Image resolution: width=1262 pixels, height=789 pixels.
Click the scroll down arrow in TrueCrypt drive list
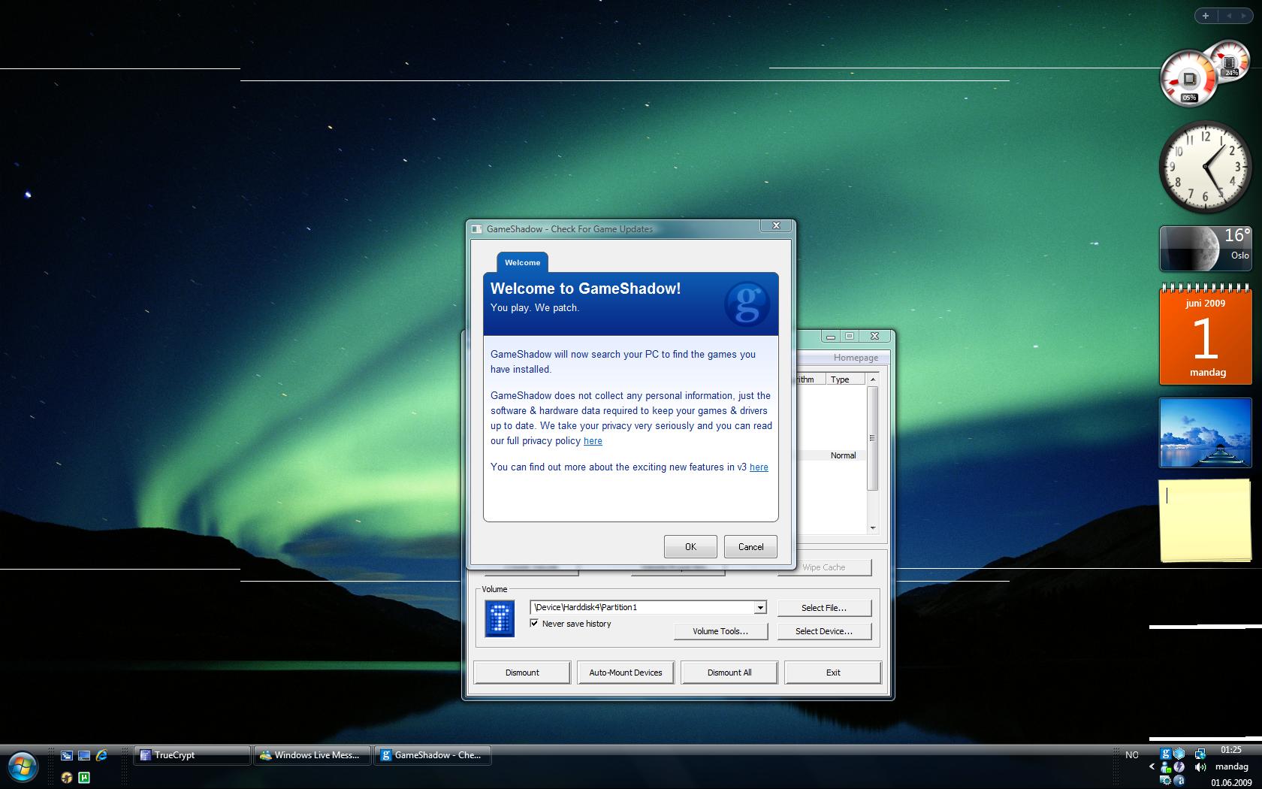[872, 528]
